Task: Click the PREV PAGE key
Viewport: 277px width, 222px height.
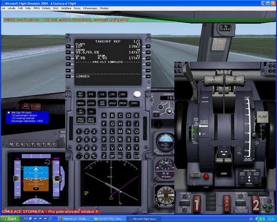Action: [80, 120]
